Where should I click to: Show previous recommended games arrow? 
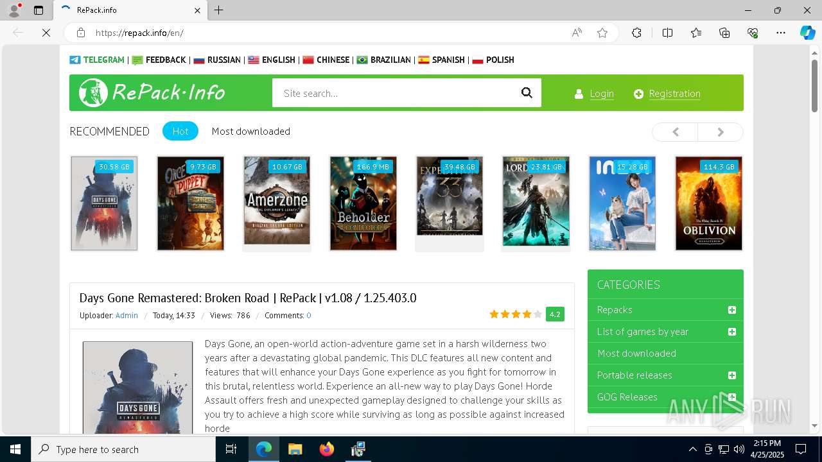tap(675, 132)
